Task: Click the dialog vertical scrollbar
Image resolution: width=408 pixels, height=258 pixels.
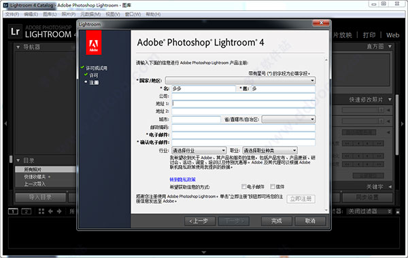Action: coord(326,135)
